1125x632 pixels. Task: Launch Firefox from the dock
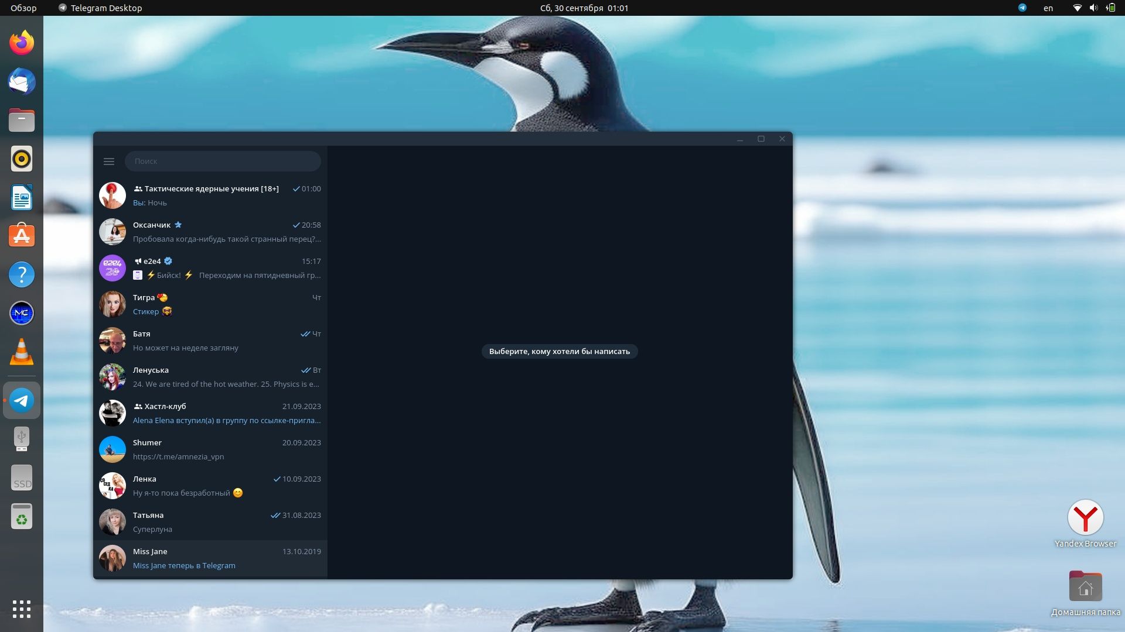click(22, 43)
